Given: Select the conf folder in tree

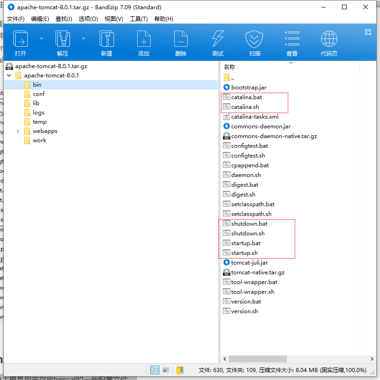Looking at the screenshot, I should [39, 94].
